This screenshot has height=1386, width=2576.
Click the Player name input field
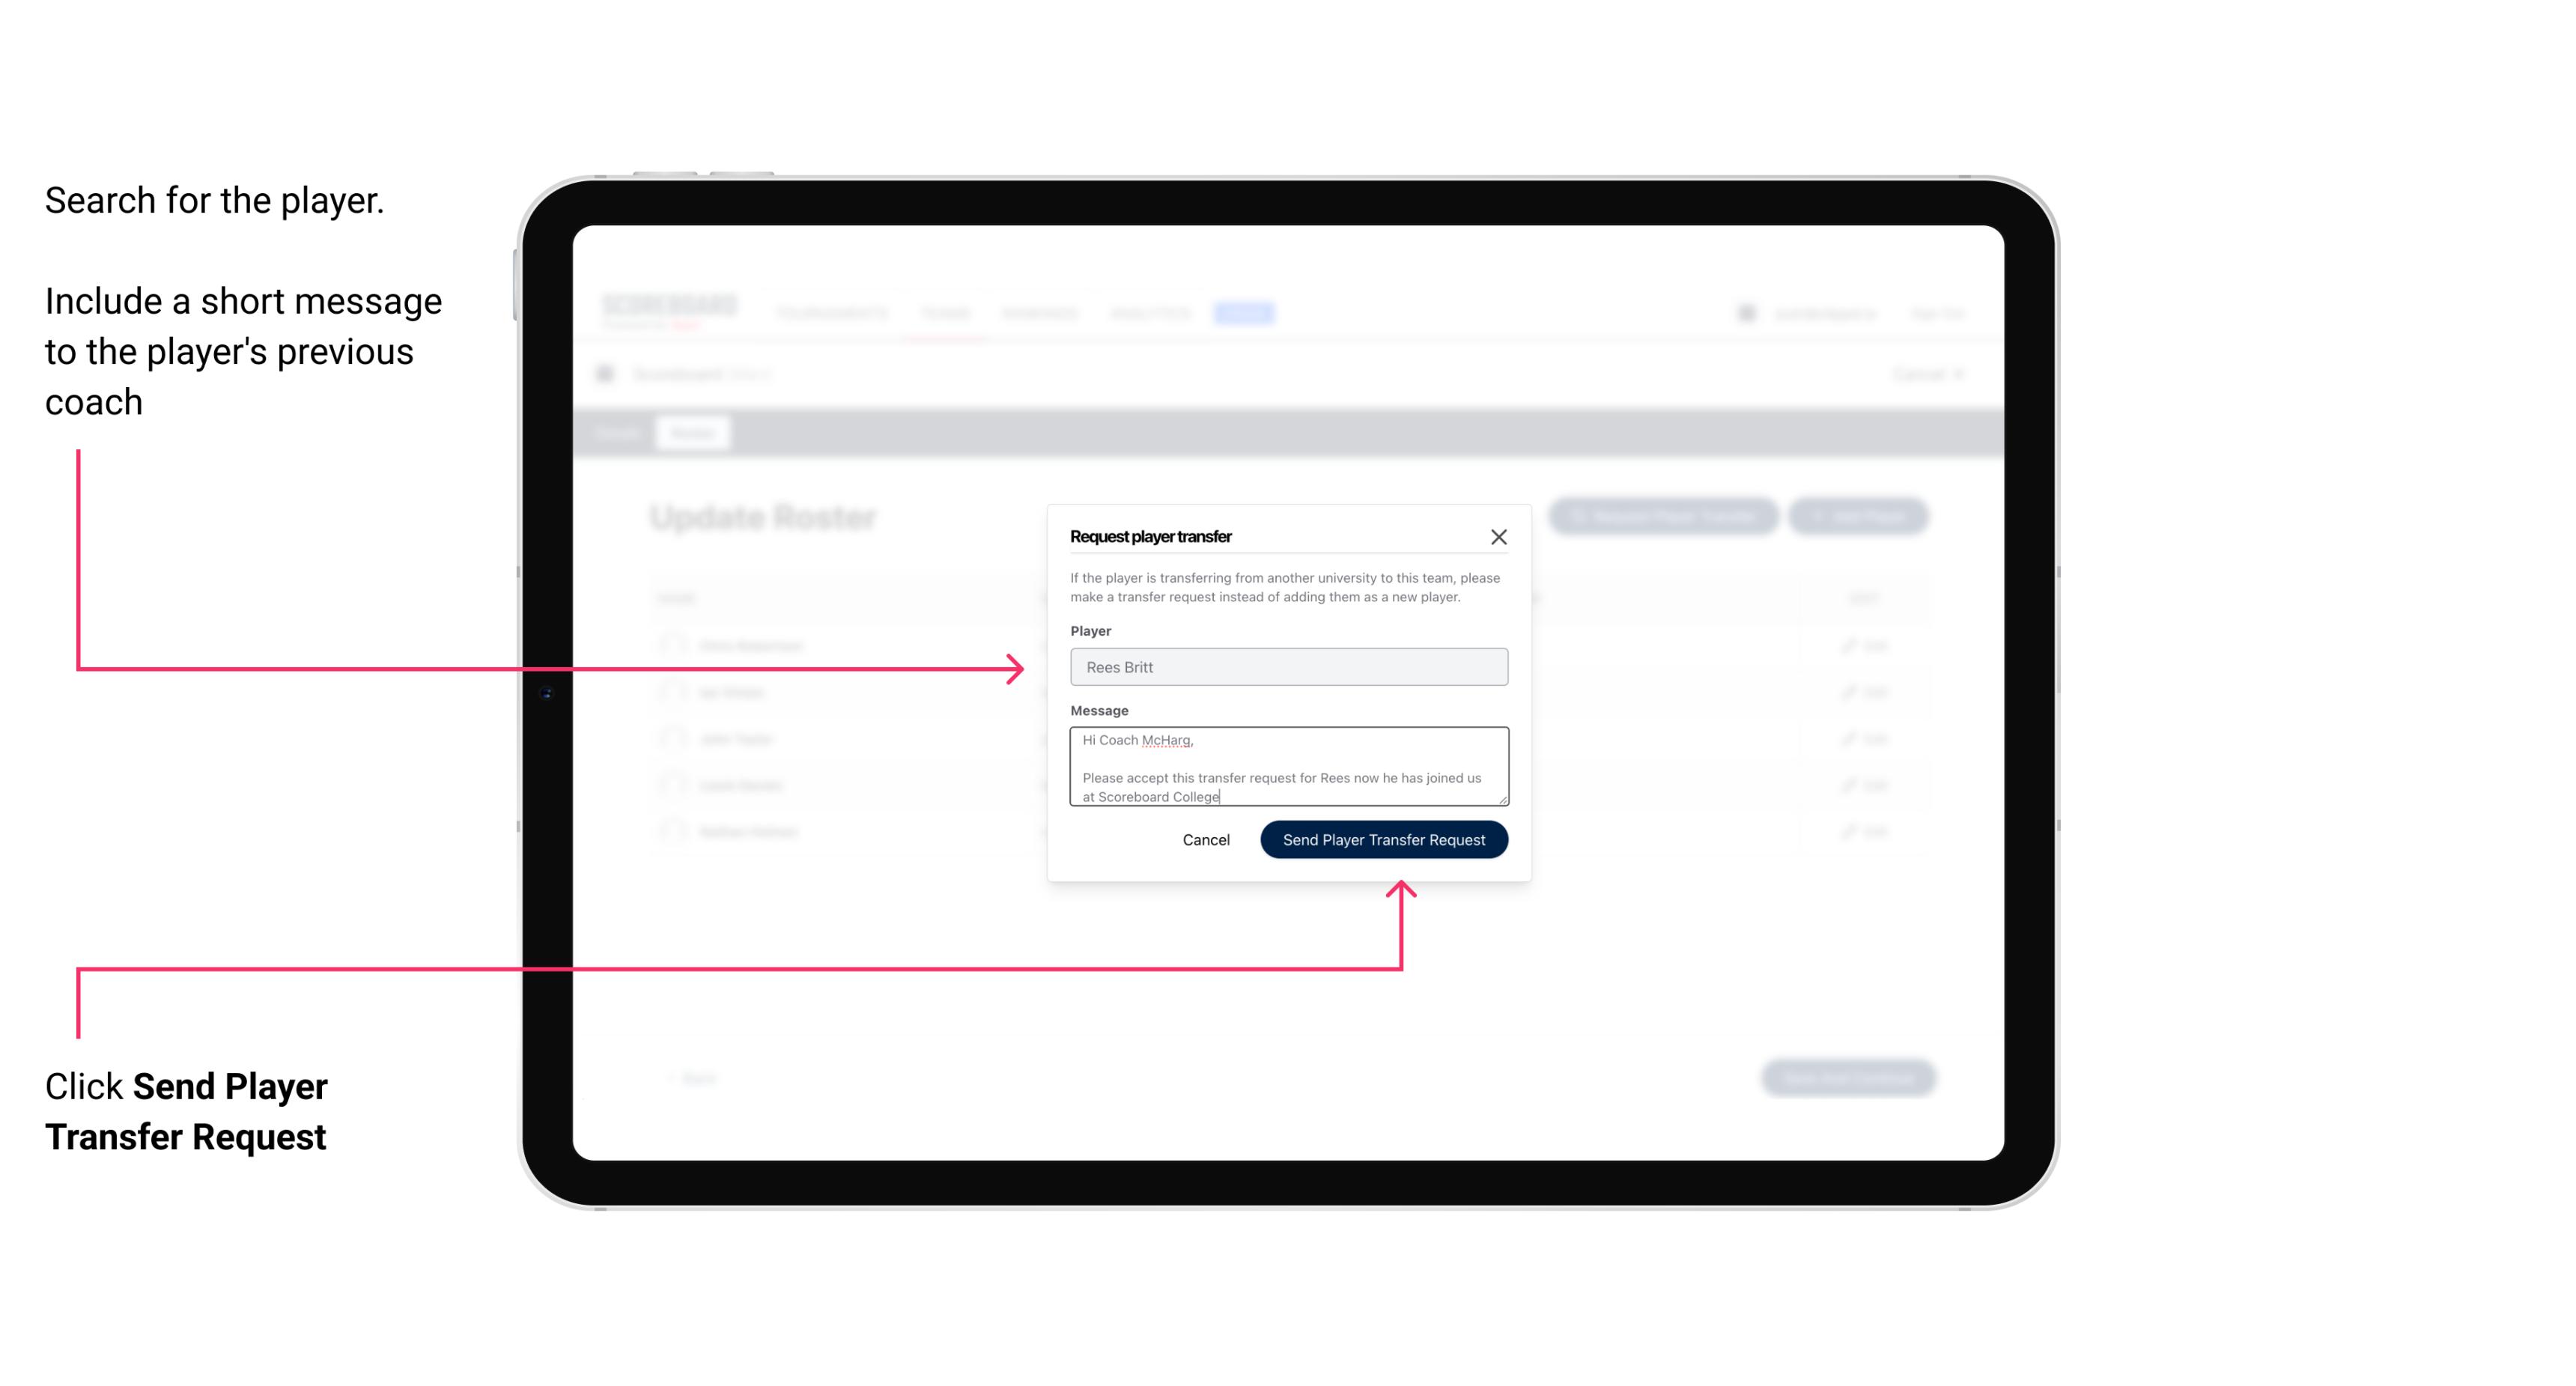tap(1286, 667)
